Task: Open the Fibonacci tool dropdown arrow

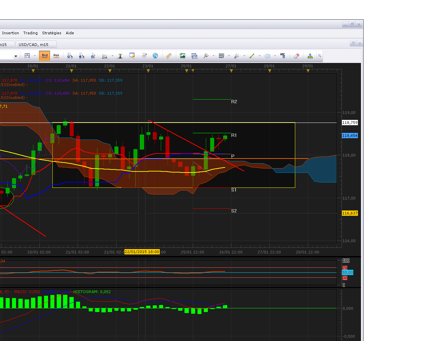Action: point(229,56)
